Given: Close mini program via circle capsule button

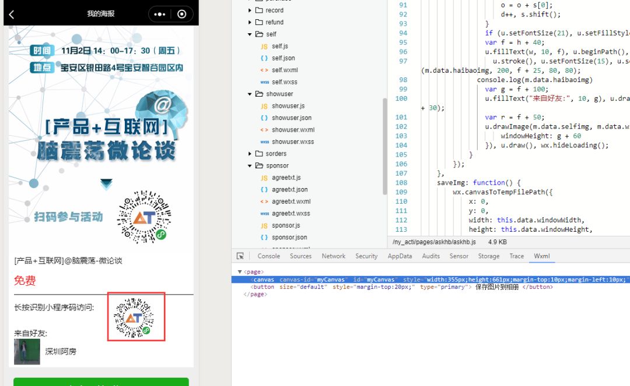Looking at the screenshot, I should [181, 15].
